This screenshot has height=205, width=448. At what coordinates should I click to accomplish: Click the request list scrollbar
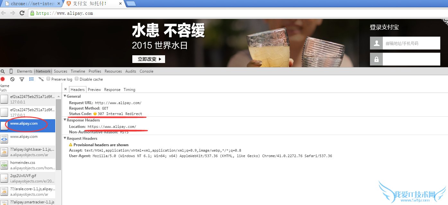(58, 134)
